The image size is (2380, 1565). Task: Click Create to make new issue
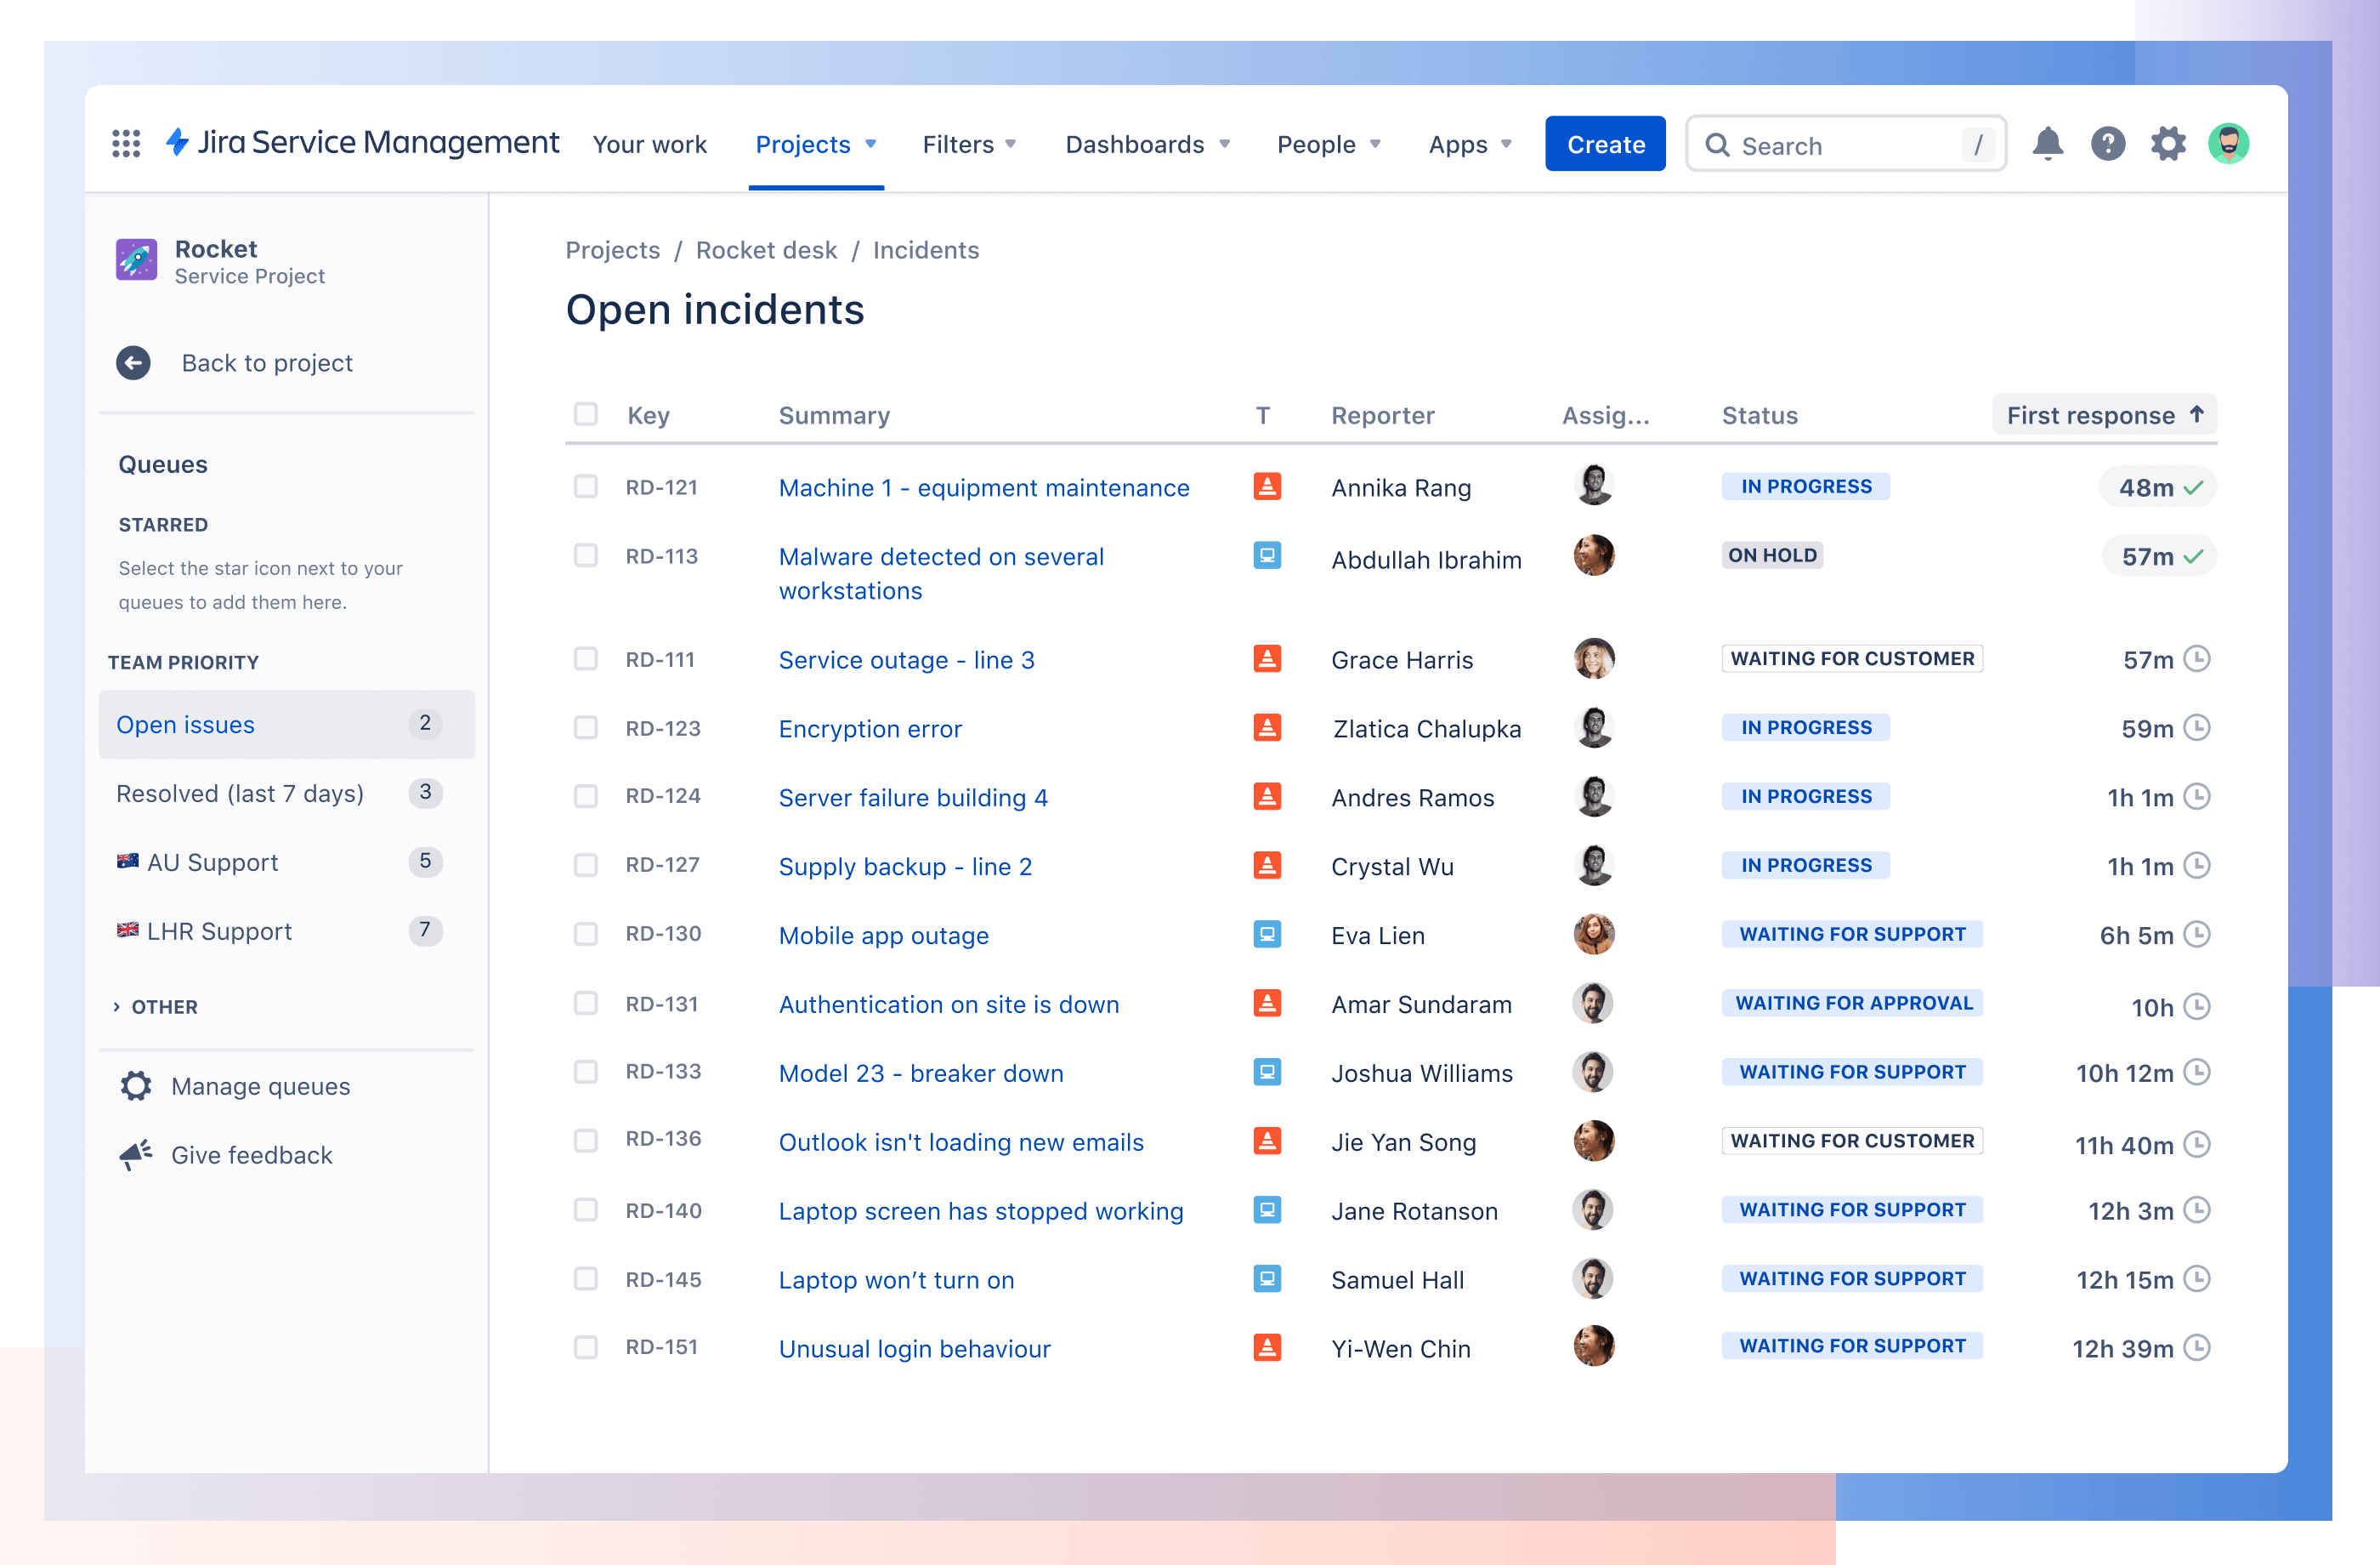(x=1604, y=143)
